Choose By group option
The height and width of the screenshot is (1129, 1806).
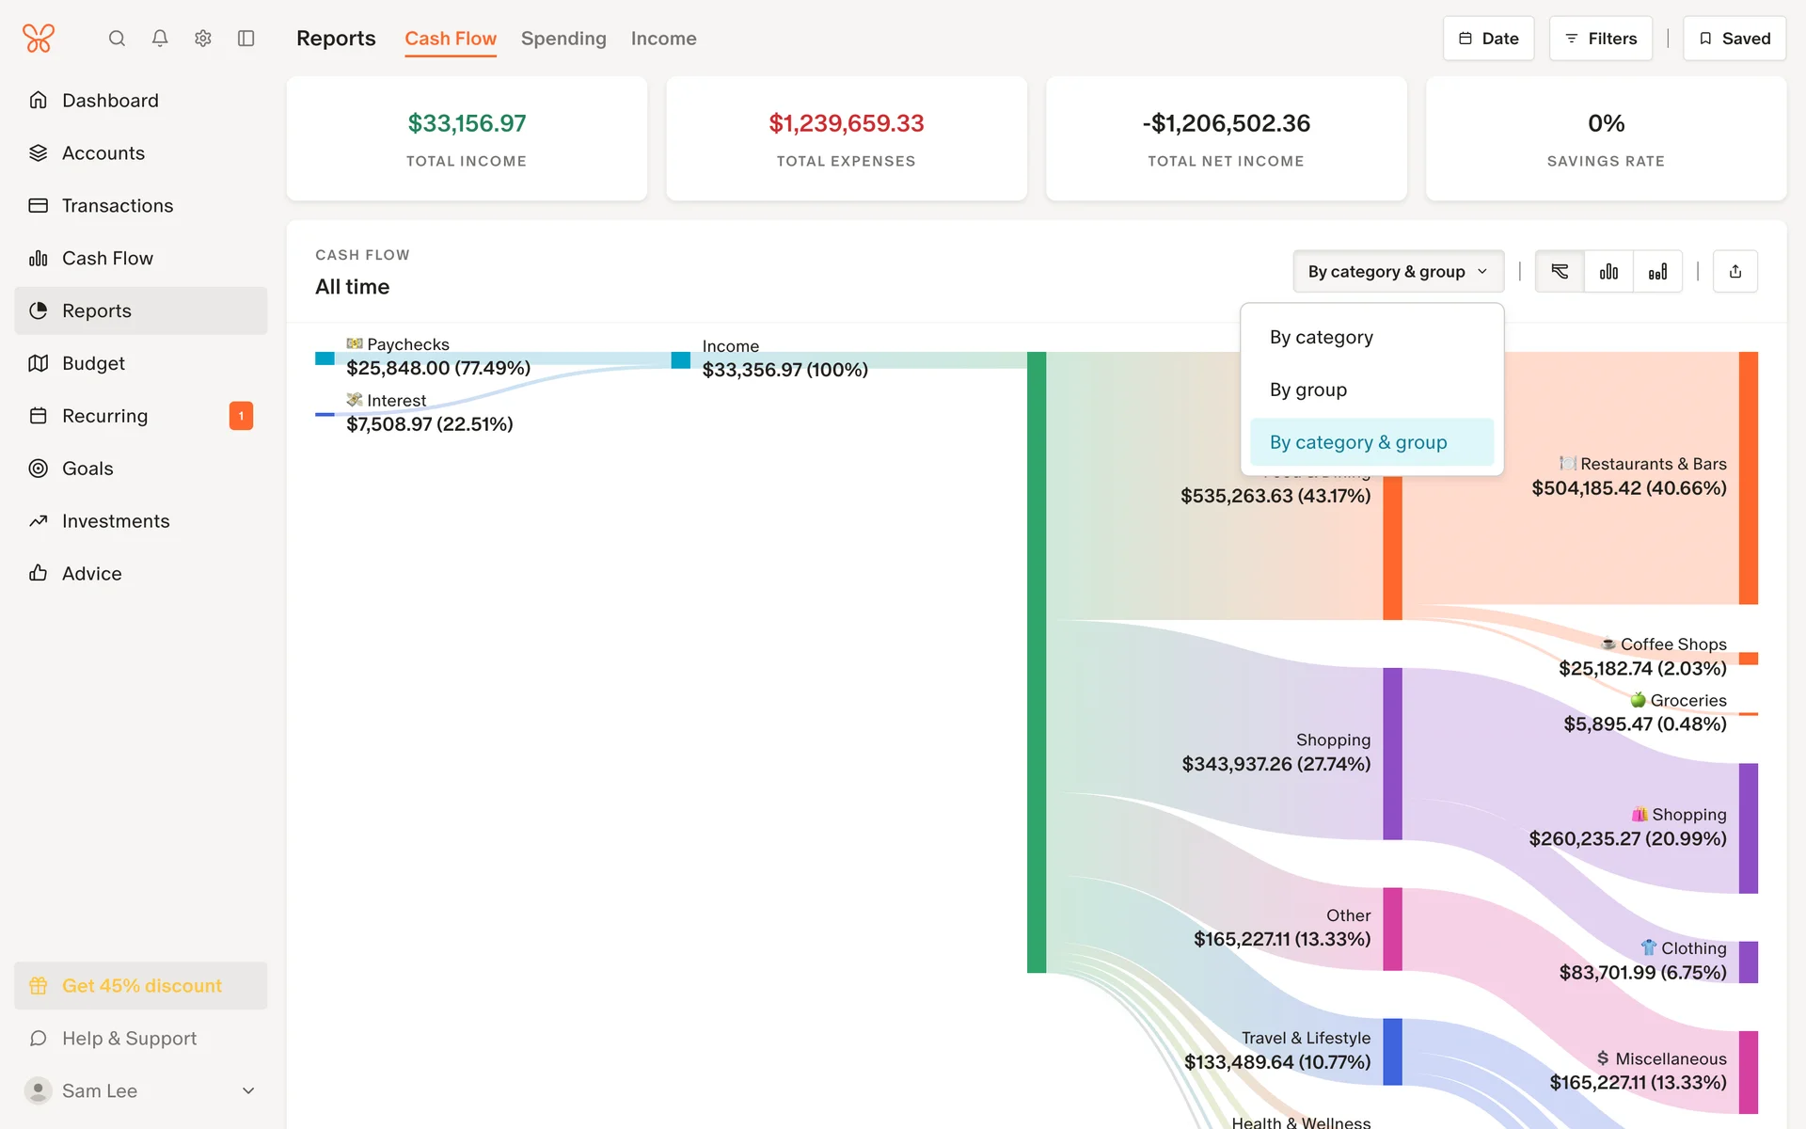[x=1307, y=390]
